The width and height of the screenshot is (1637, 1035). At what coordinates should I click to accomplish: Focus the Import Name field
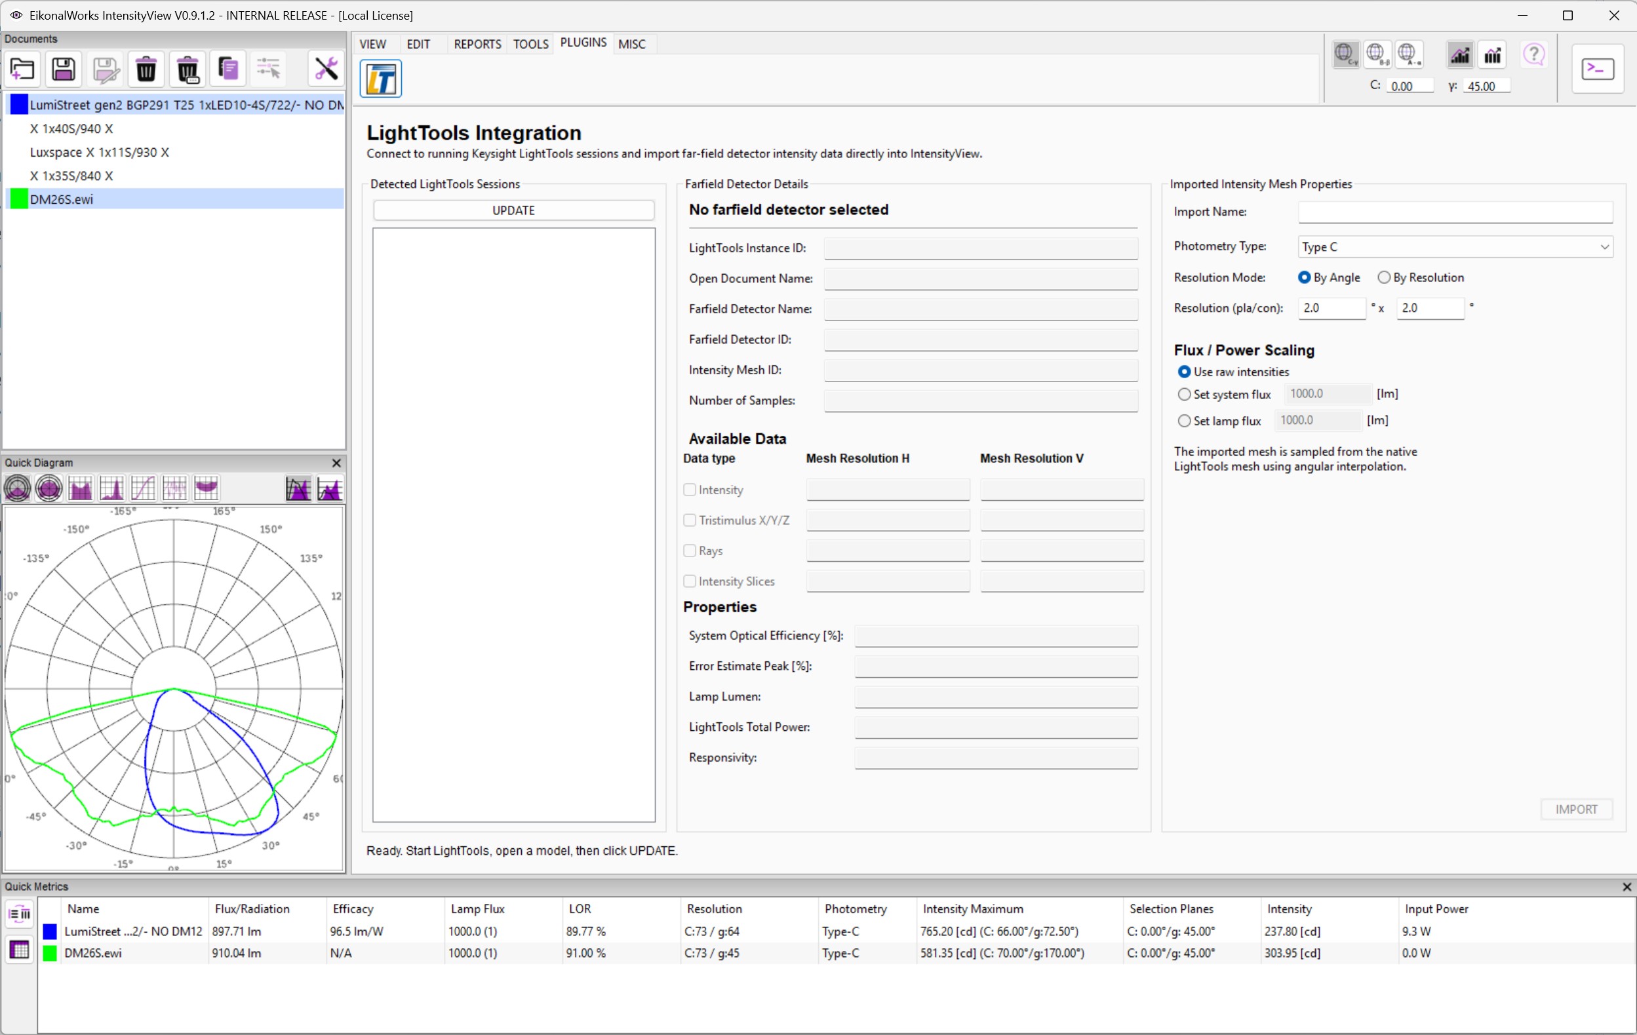[x=1455, y=212]
